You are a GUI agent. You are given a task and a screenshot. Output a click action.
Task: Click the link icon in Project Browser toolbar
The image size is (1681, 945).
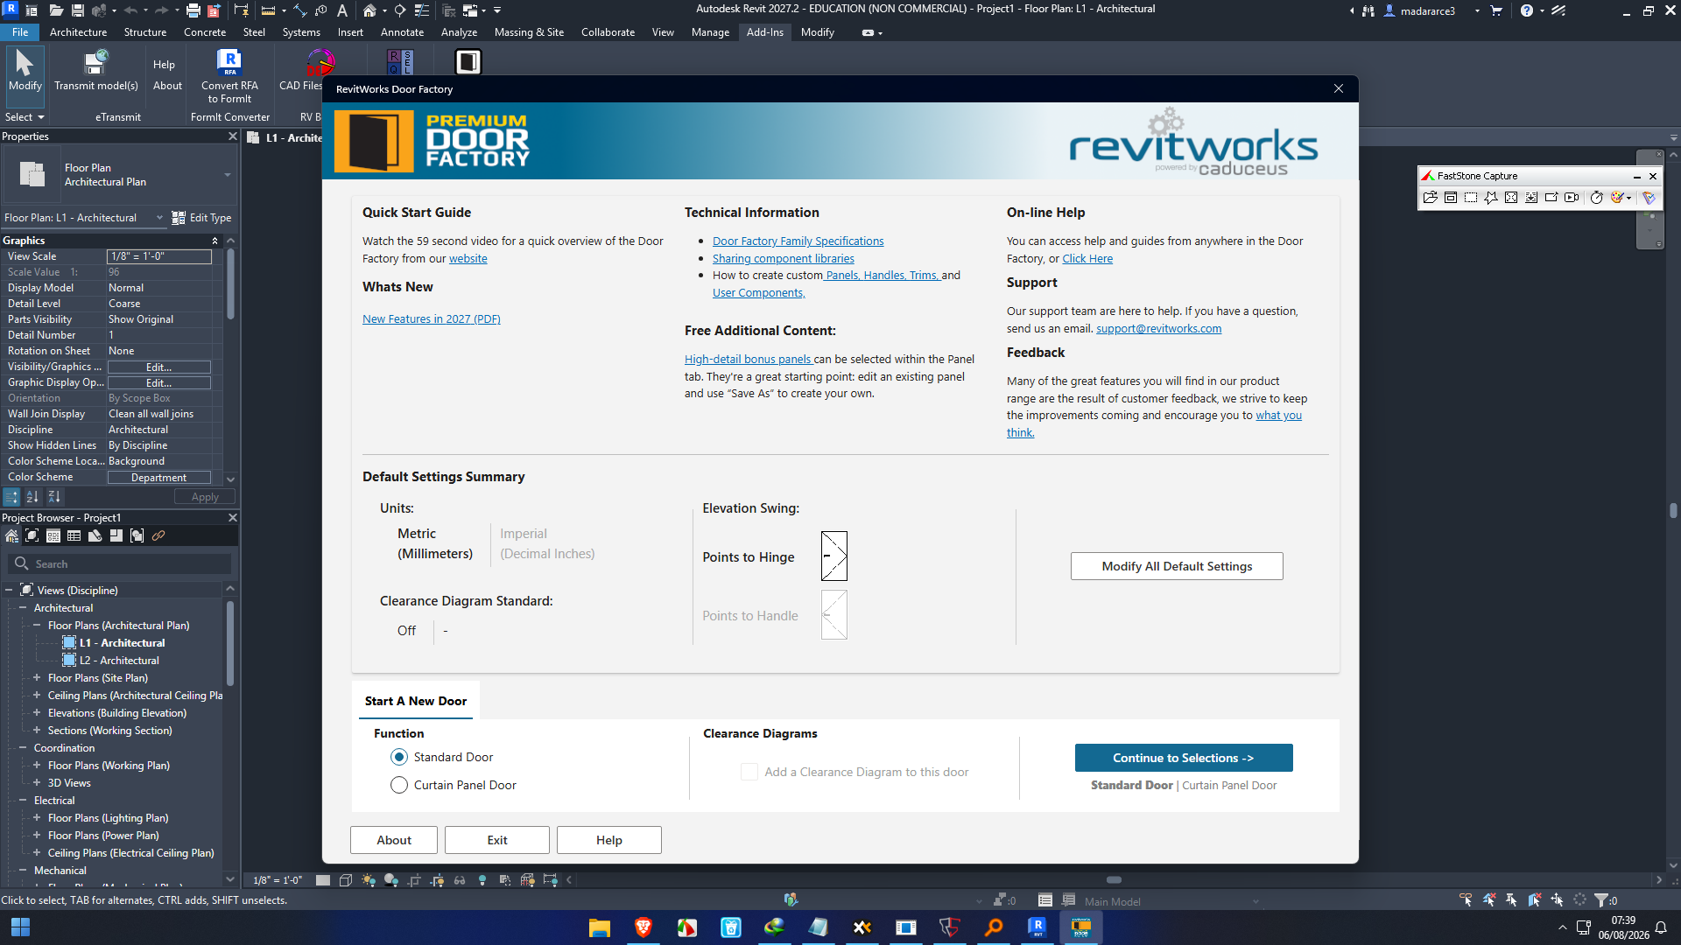tap(158, 535)
